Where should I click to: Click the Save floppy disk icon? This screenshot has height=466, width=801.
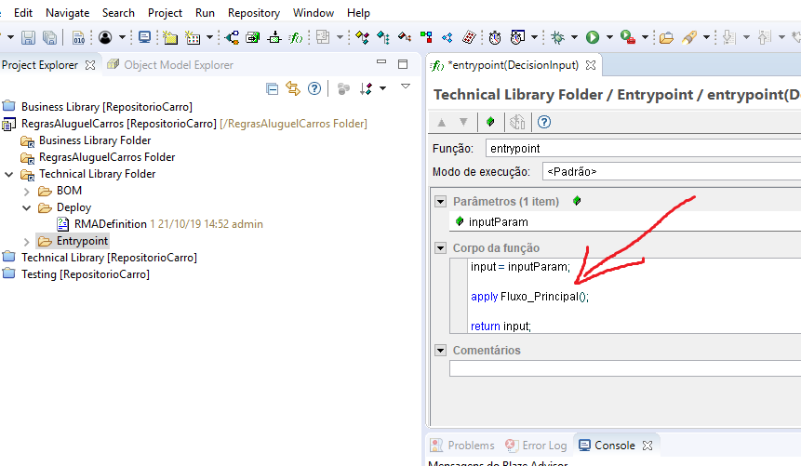click(x=28, y=37)
